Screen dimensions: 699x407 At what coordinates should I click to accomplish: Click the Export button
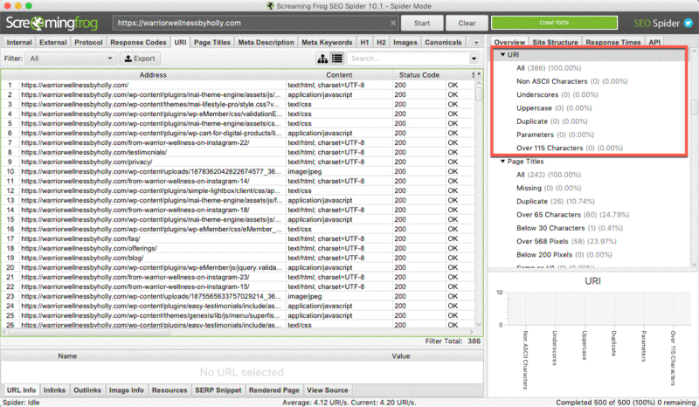tap(140, 59)
